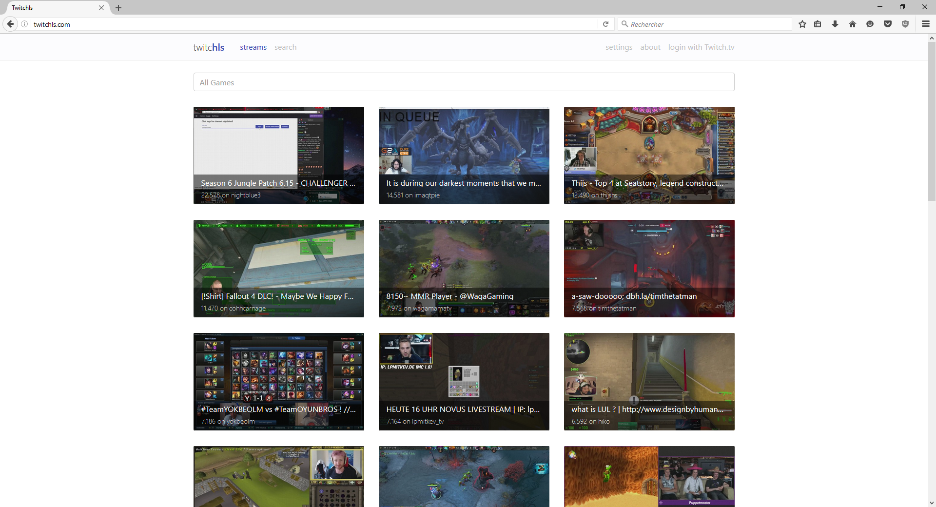
Task: Open the imaqtpie stream thumbnail
Action: (x=464, y=156)
